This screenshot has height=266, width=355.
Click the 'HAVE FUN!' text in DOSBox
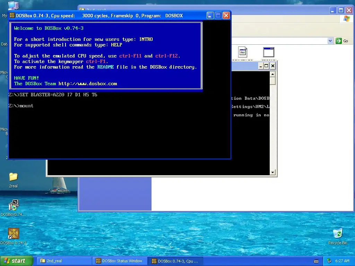pyautogui.click(x=26, y=78)
